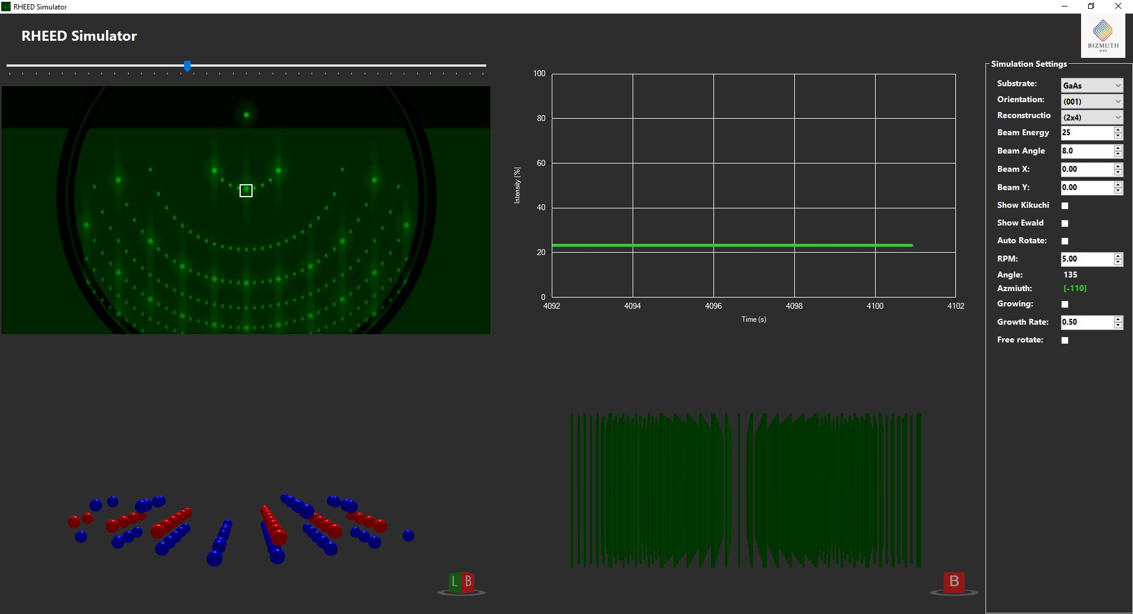Viewport: 1133px width, 614px height.
Task: Enable the Show Kikuchi checkbox
Action: pos(1065,205)
